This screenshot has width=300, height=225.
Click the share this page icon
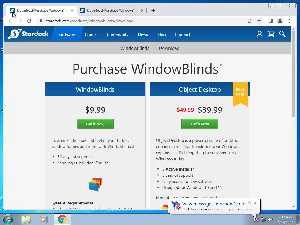point(250,21)
